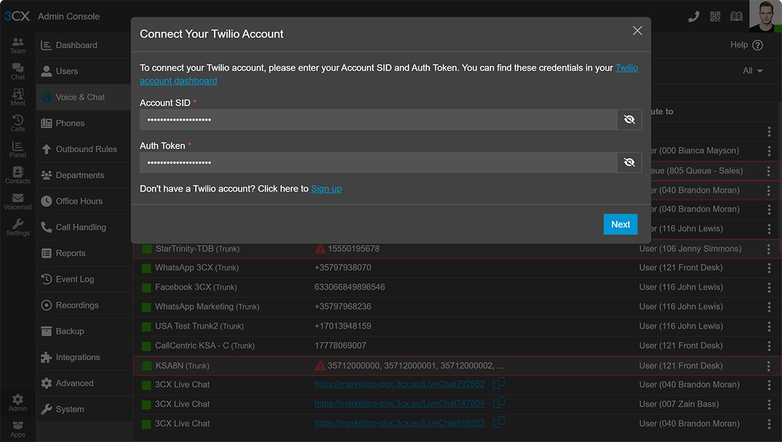Show the Auth Token value
This screenshot has width=782, height=442.
[x=629, y=162]
